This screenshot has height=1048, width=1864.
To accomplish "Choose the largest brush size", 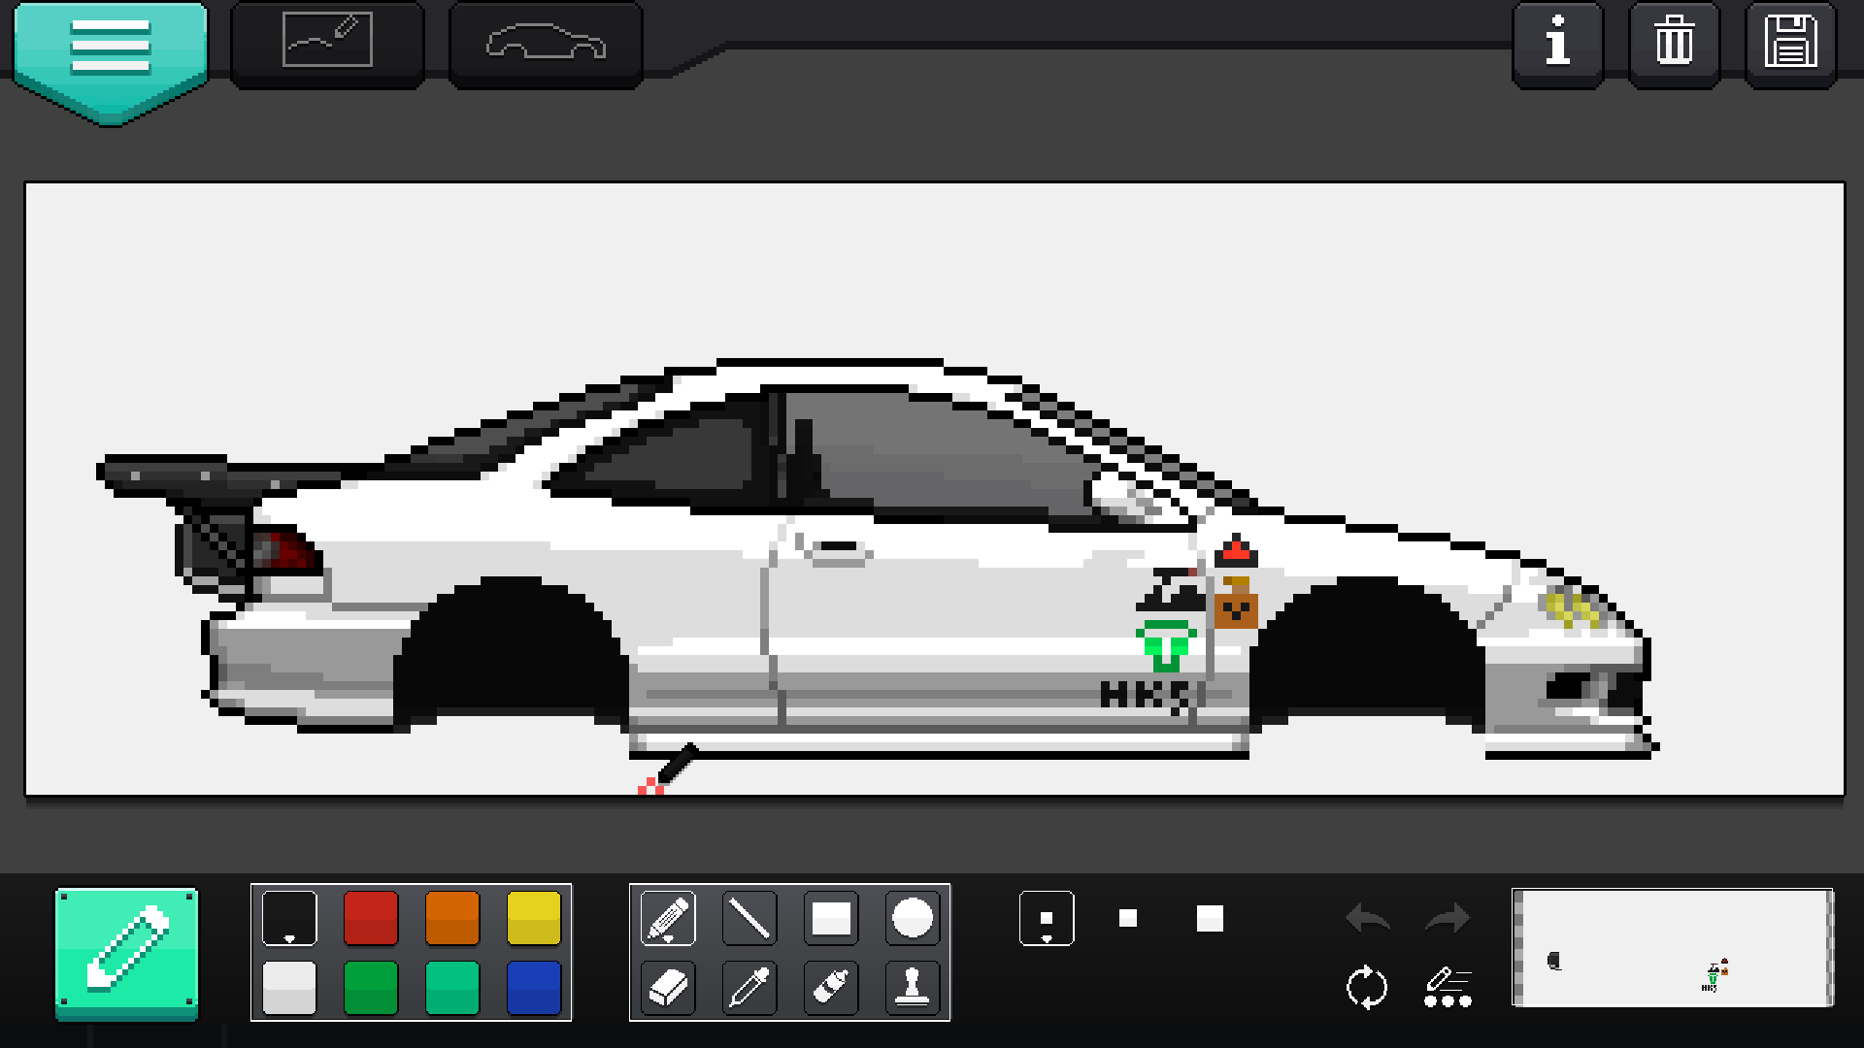I will (x=1210, y=918).
